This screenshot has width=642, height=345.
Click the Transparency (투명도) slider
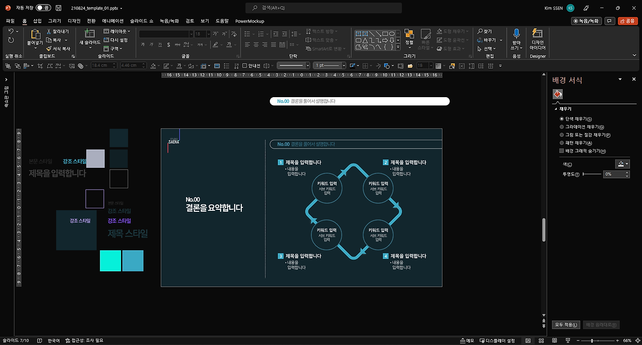click(592, 174)
